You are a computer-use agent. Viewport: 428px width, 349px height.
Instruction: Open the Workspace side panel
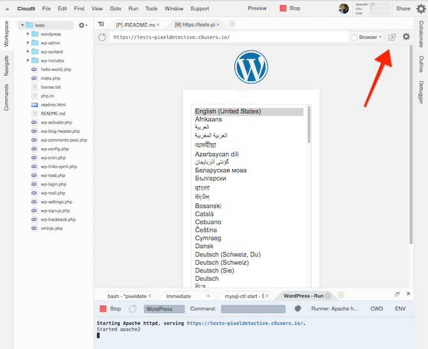click(6, 34)
